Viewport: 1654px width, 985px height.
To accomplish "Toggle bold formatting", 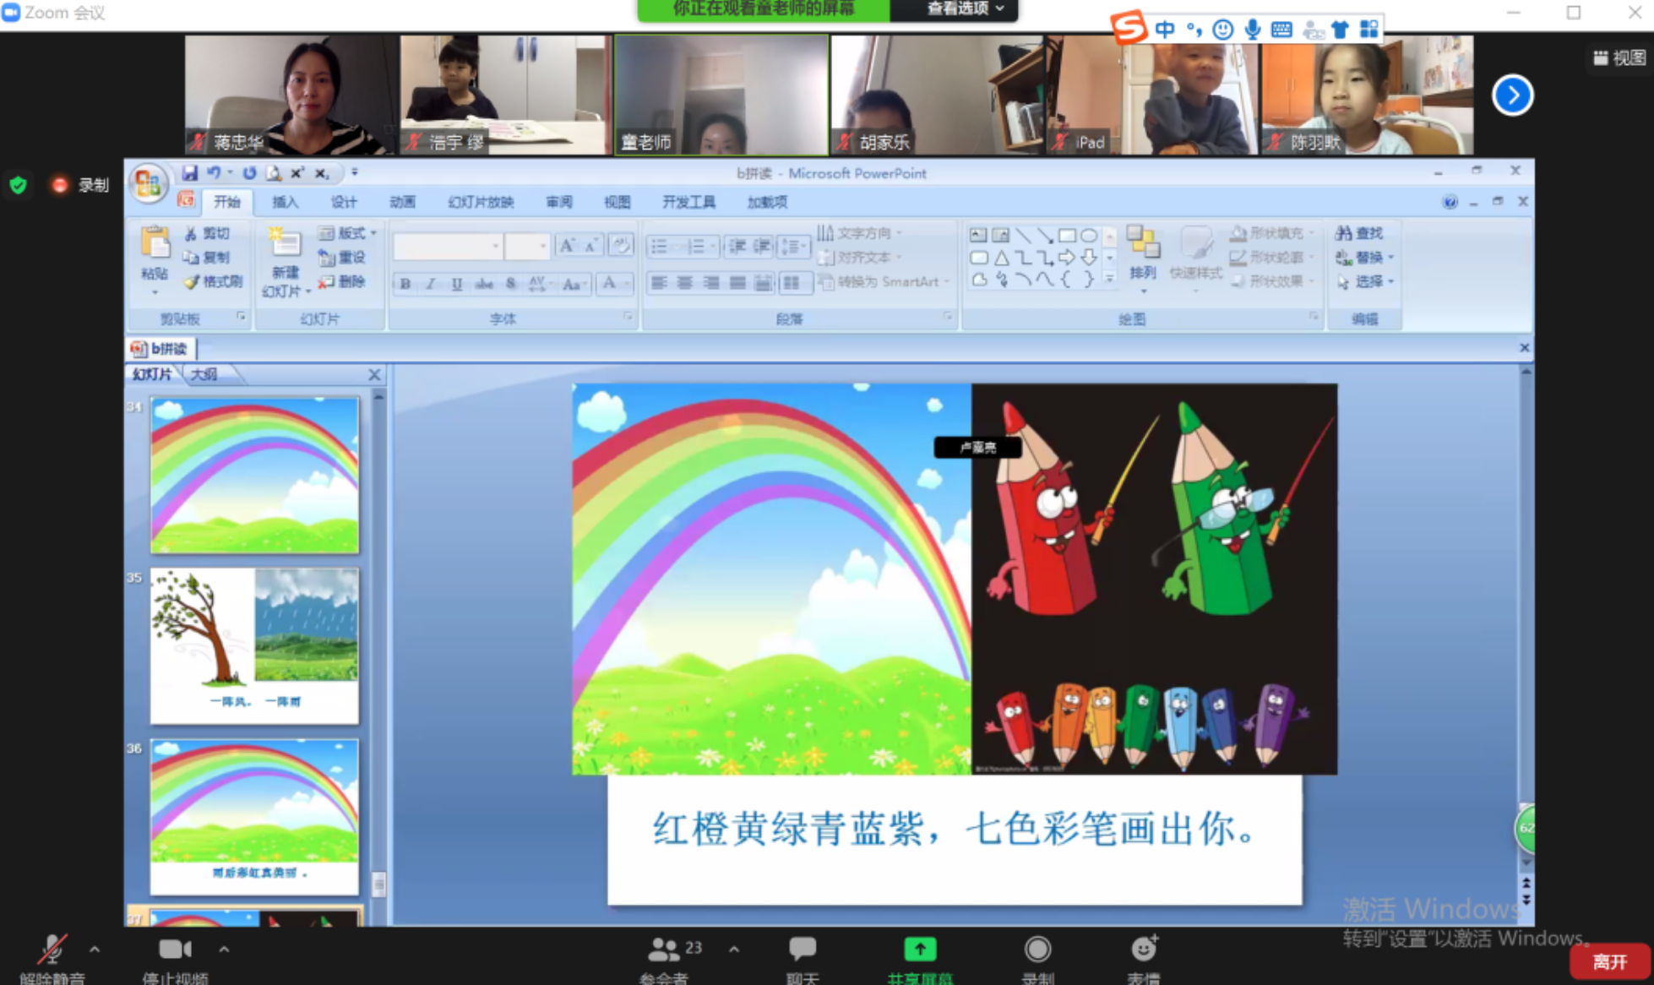I will pyautogui.click(x=405, y=284).
